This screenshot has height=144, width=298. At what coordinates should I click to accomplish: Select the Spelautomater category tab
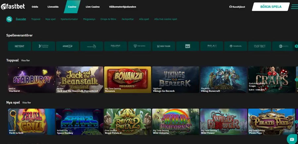(69, 19)
